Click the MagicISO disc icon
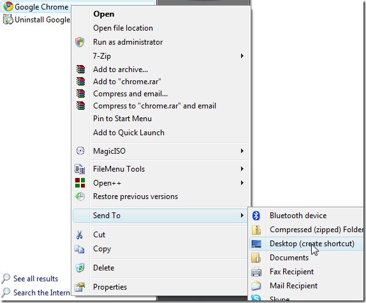This screenshot has height=303, width=366. pyautogui.click(x=80, y=151)
